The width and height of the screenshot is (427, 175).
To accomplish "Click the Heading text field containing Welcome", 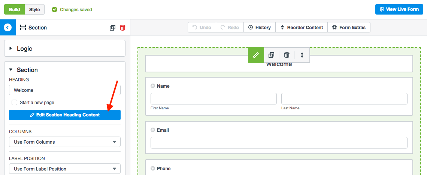I will tap(65, 90).
